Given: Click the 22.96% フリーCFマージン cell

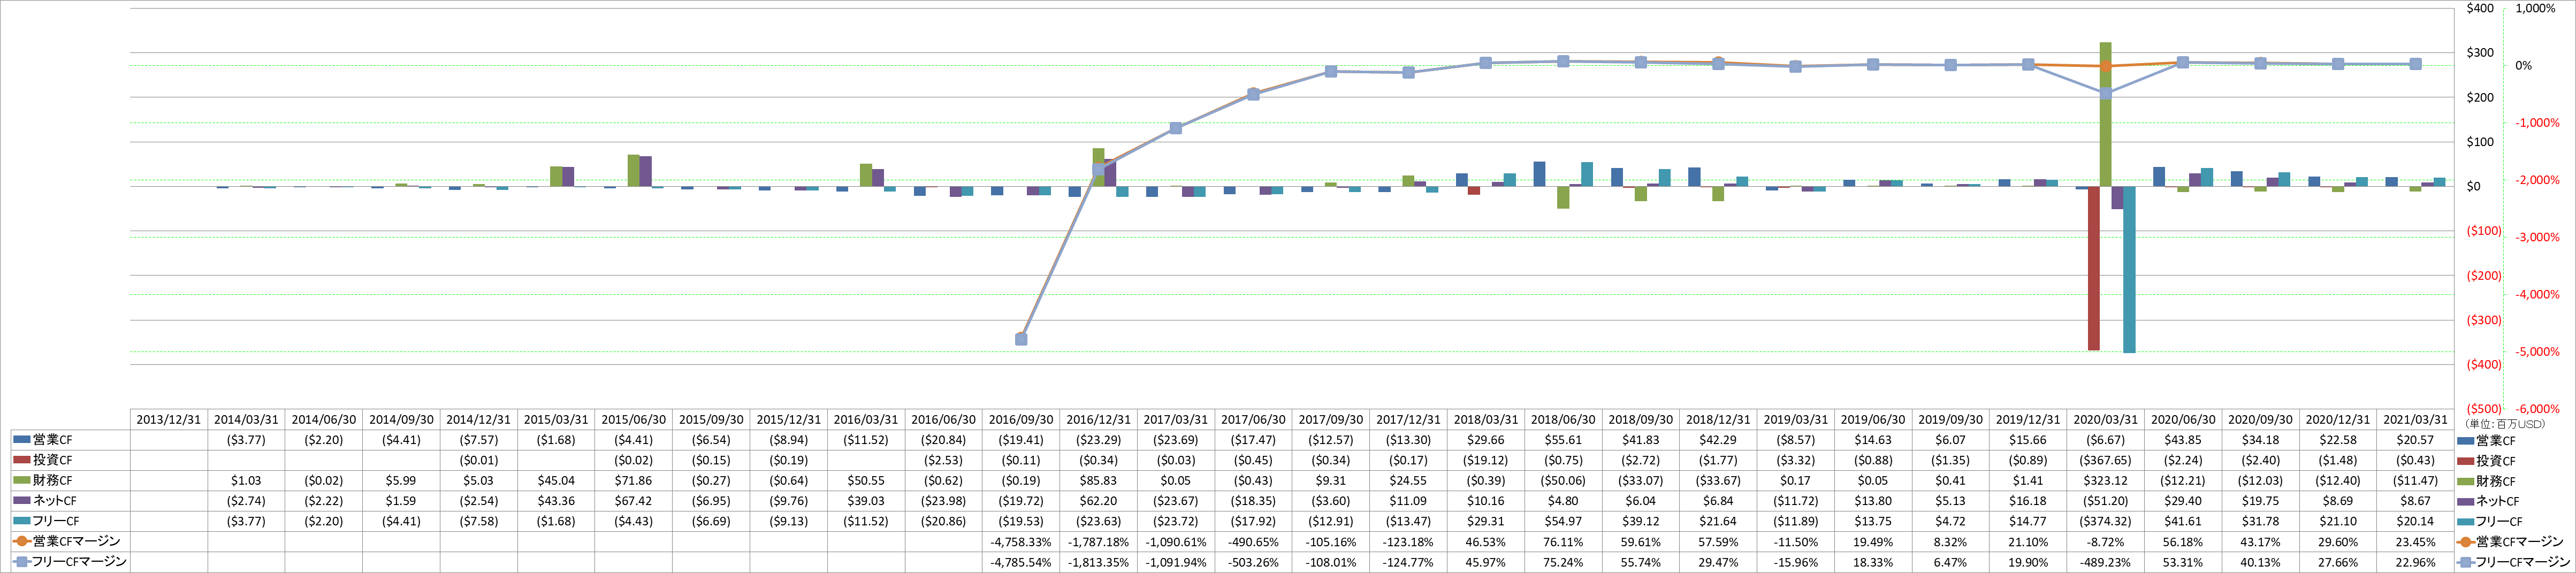Looking at the screenshot, I should point(2415,562).
